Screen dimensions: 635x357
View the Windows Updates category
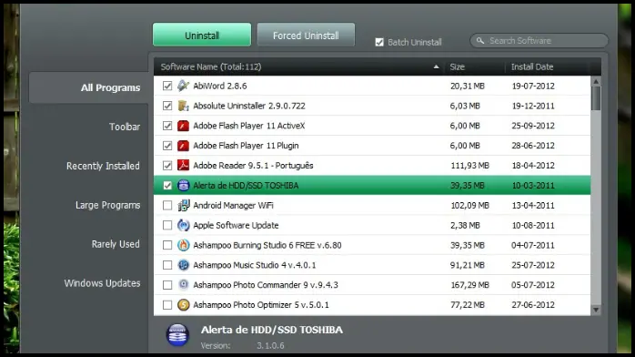tap(102, 283)
